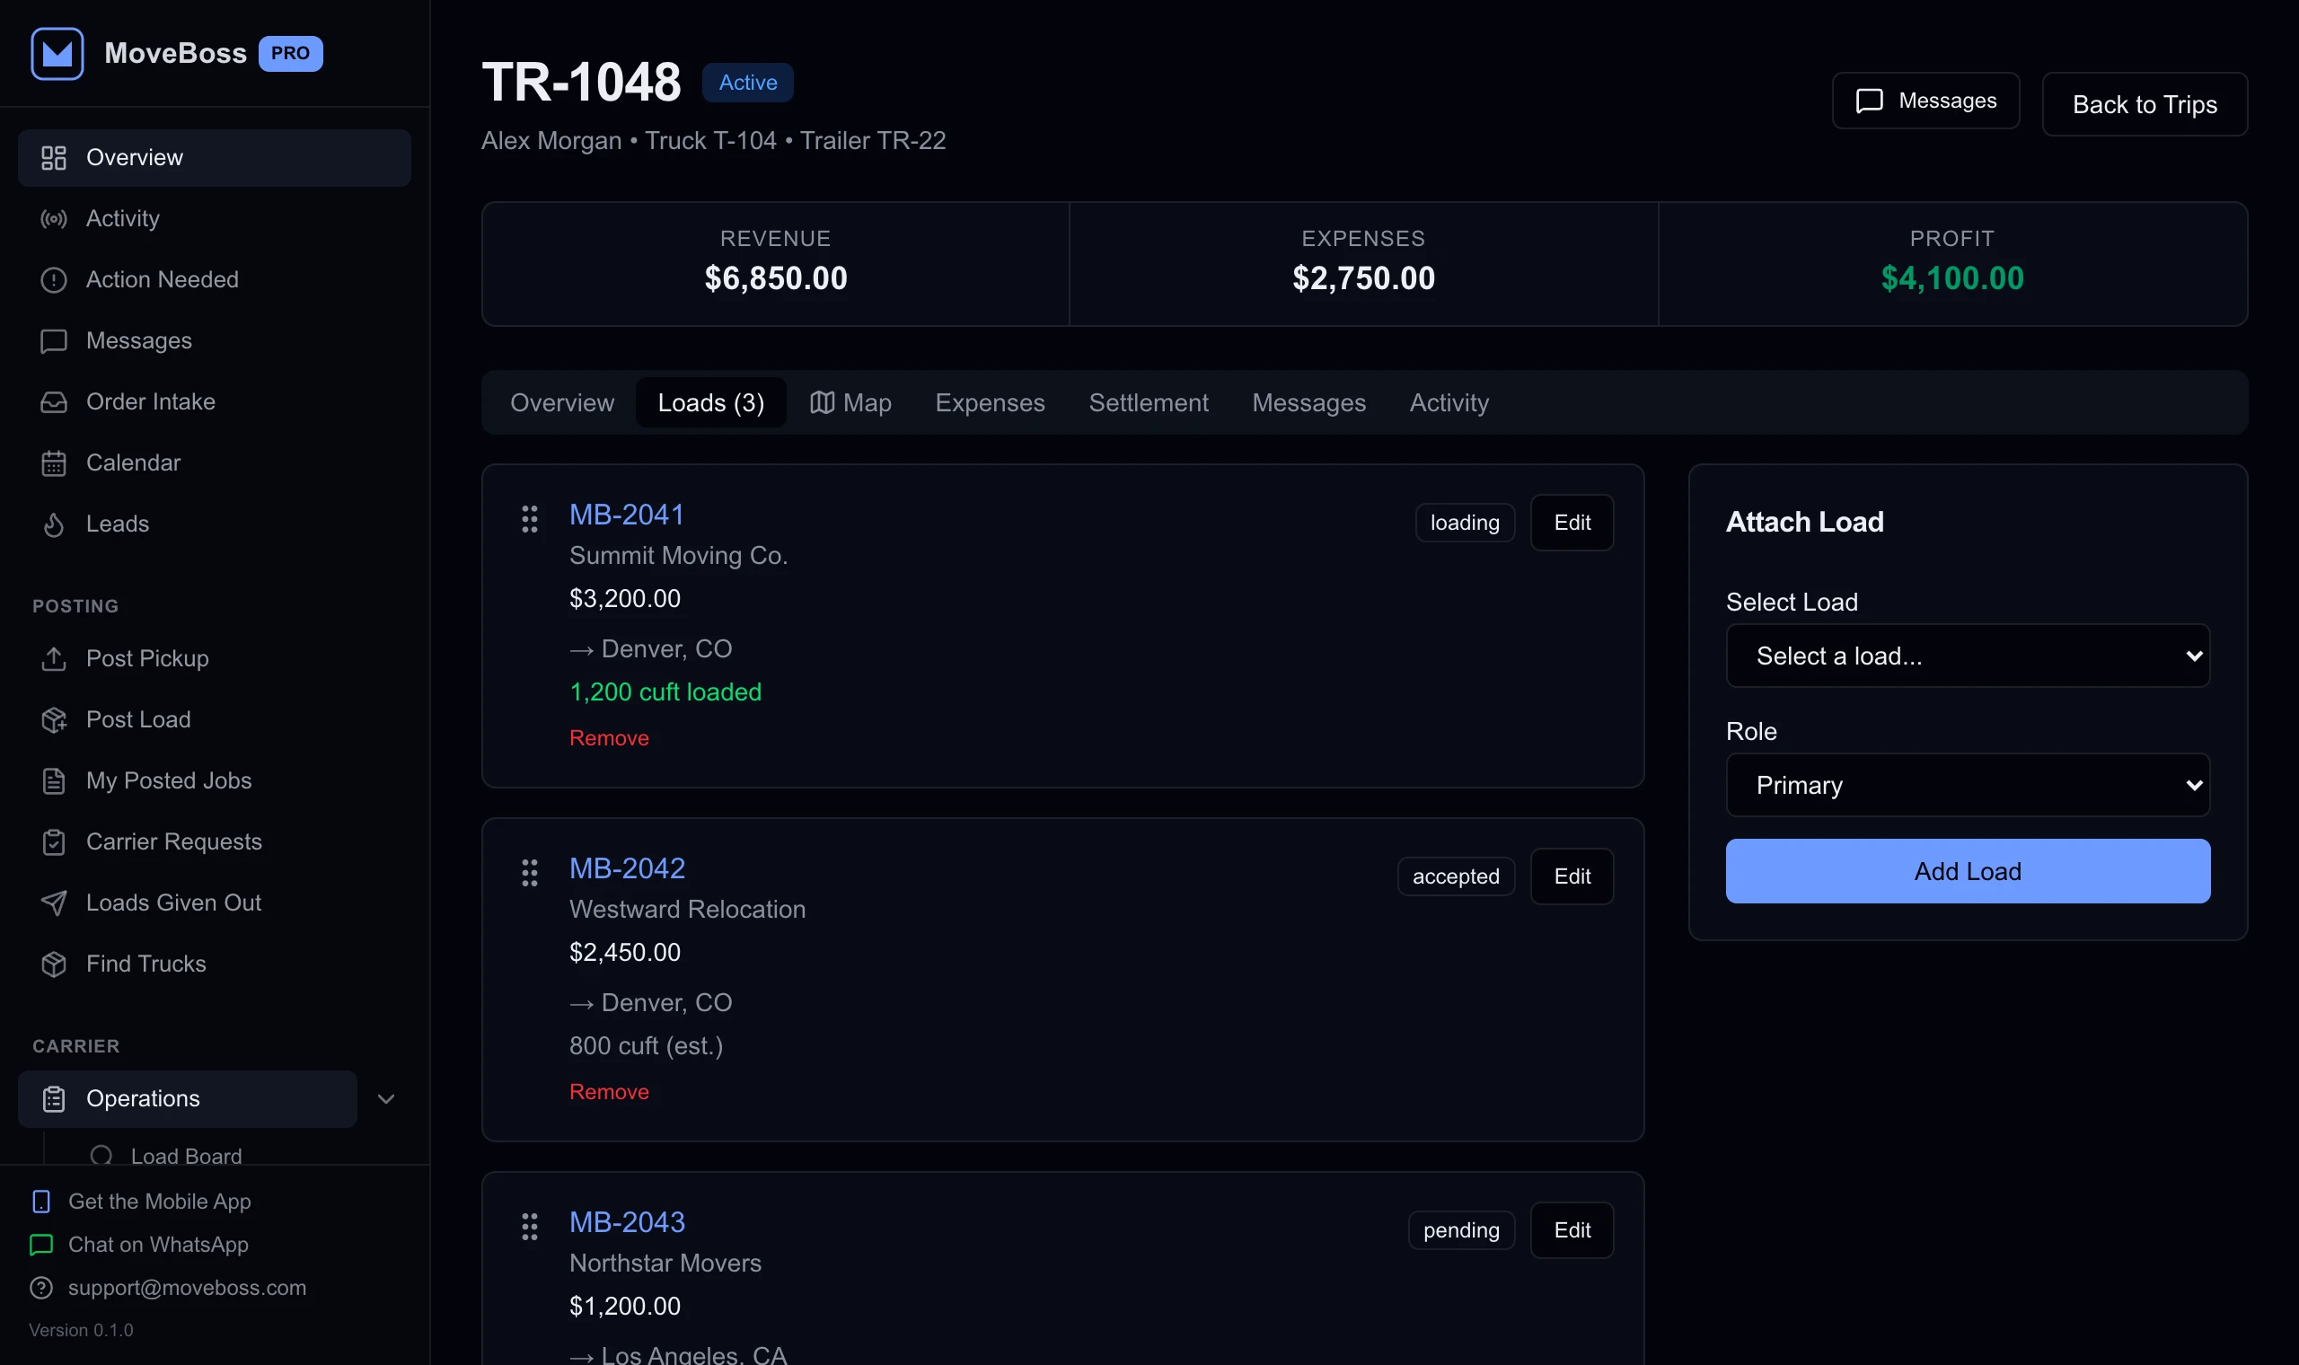Open Loads Given Out
The width and height of the screenshot is (2299, 1365).
coord(214,903)
